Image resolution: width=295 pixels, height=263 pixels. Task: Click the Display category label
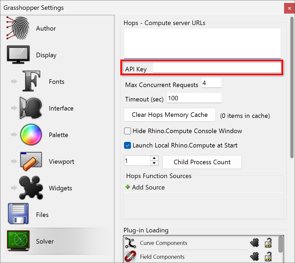tap(46, 55)
